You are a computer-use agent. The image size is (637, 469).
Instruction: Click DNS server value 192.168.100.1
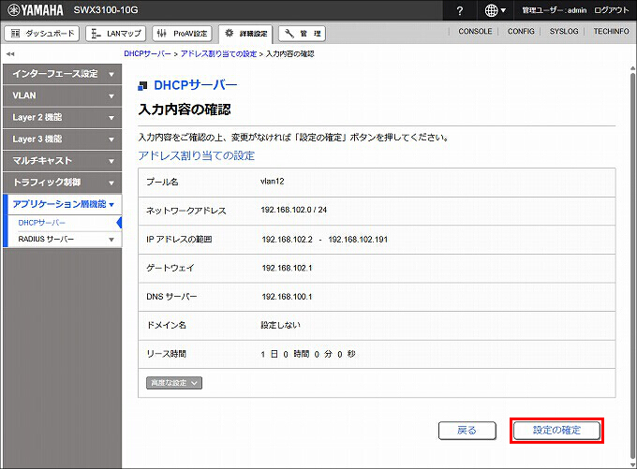click(287, 297)
